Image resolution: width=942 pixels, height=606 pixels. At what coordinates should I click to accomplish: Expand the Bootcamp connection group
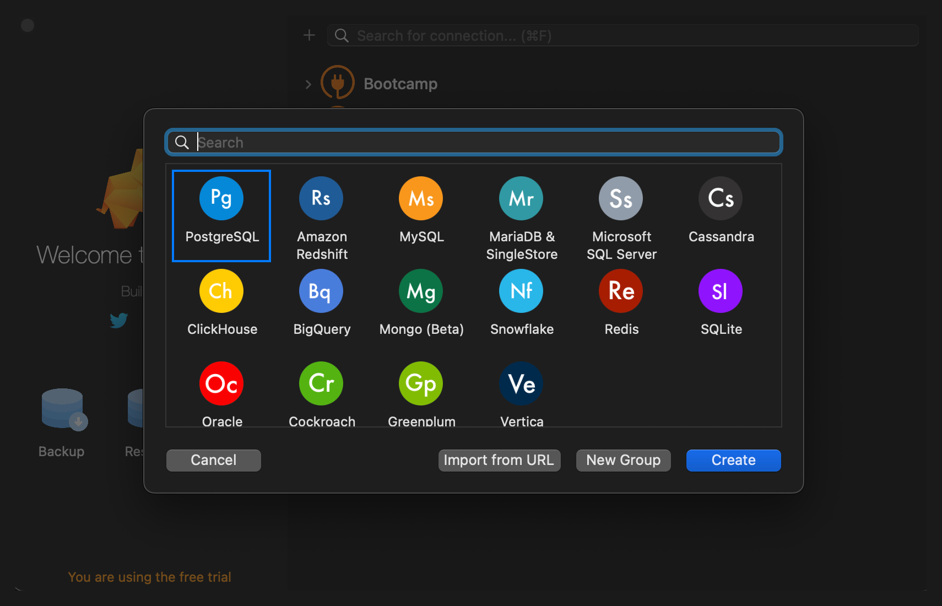click(x=308, y=84)
